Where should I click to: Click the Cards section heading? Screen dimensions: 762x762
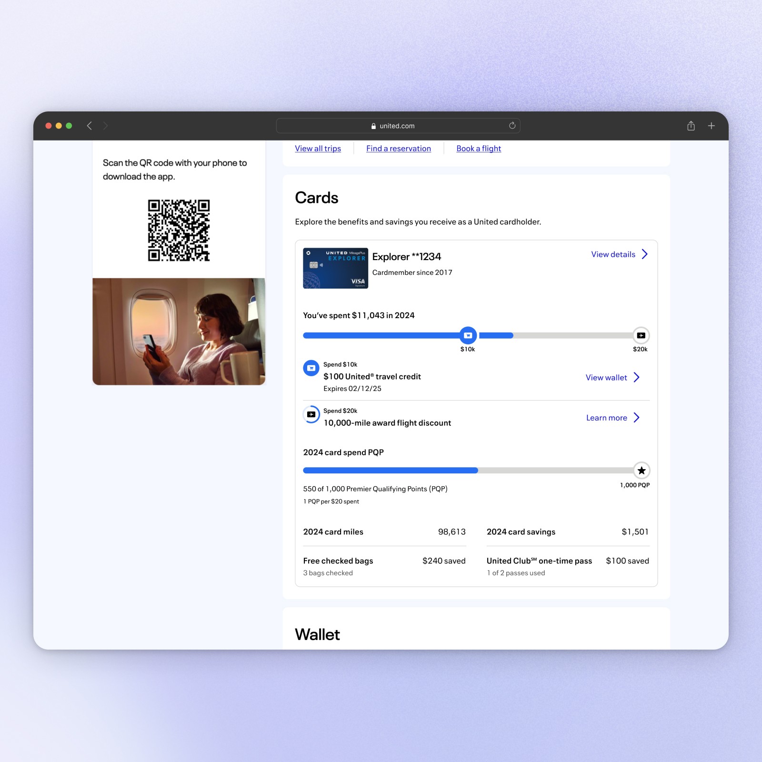pos(317,198)
